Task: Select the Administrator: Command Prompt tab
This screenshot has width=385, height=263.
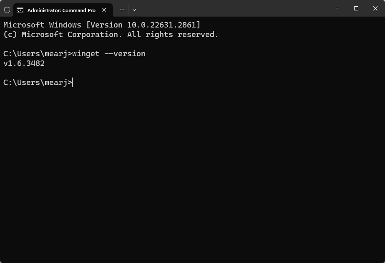Action: [x=61, y=10]
